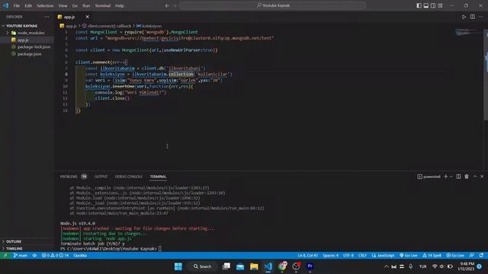The width and height of the screenshot is (488, 274).
Task: Open remote window indicator in status bar
Action: point(5,256)
